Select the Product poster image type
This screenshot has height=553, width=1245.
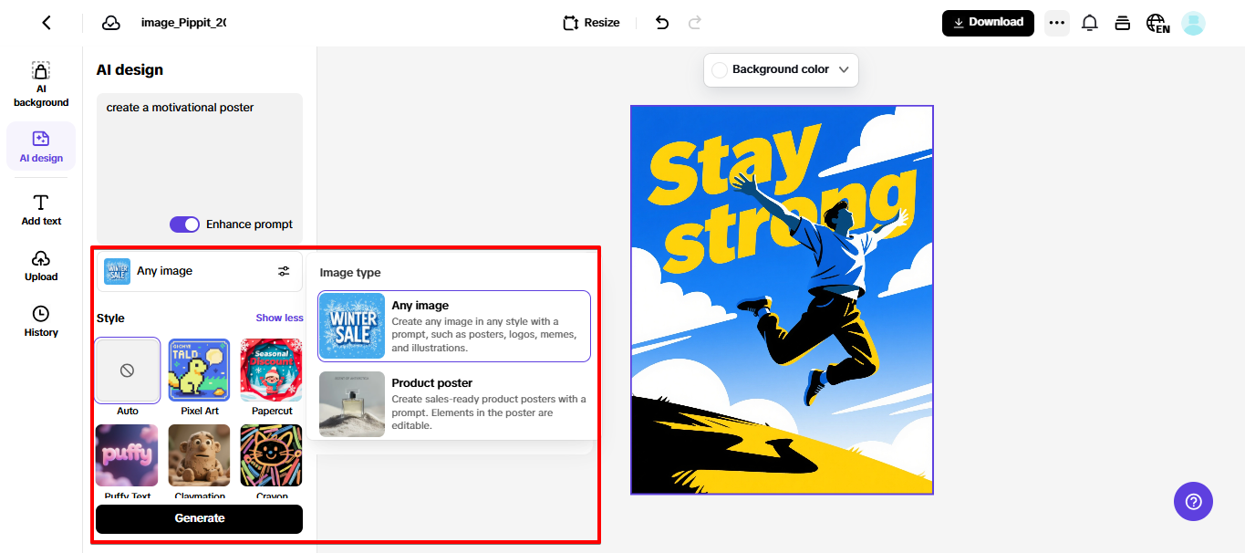coord(454,403)
